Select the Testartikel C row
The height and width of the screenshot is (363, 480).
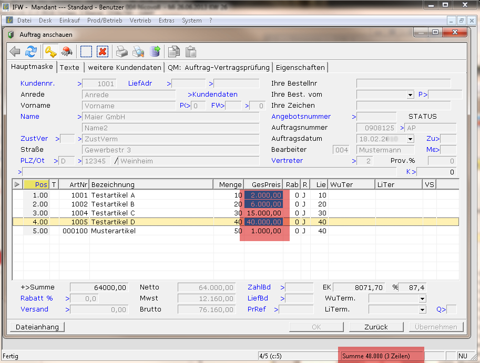(x=113, y=213)
